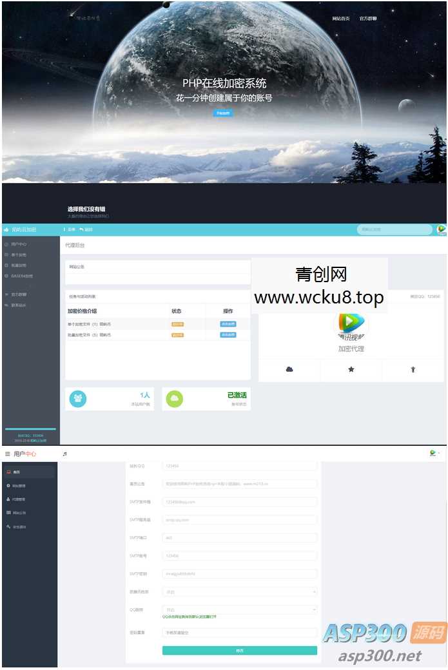Select the star icon tab under 加密代理

click(x=351, y=369)
